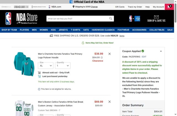This screenshot has width=177, height=116.
Task: Click the search magnifier icon
Action: coord(111,19)
